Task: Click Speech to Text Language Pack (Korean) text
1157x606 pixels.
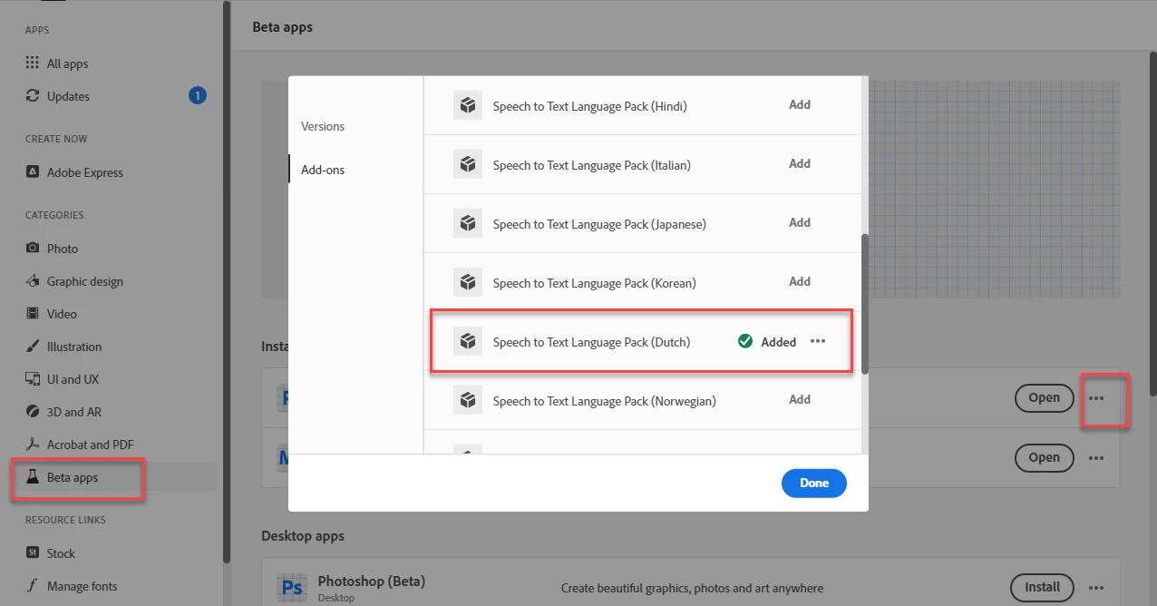Action: click(594, 283)
